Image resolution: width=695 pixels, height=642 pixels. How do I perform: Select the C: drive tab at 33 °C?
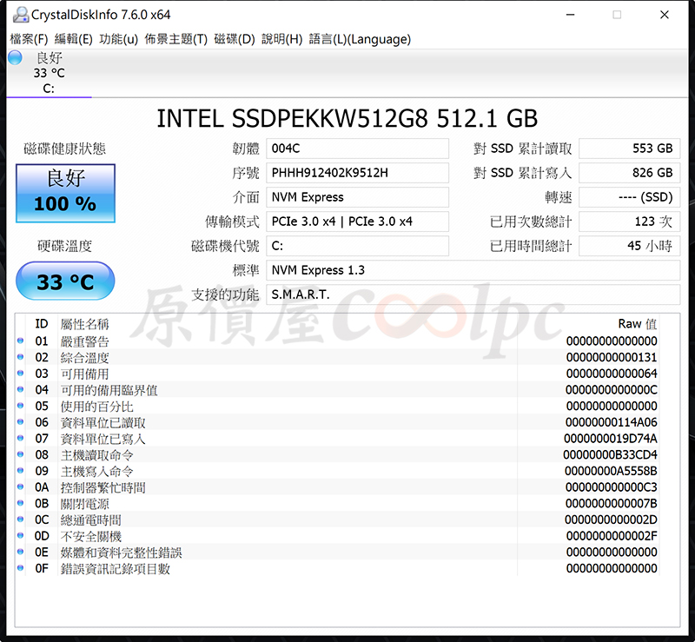(49, 73)
